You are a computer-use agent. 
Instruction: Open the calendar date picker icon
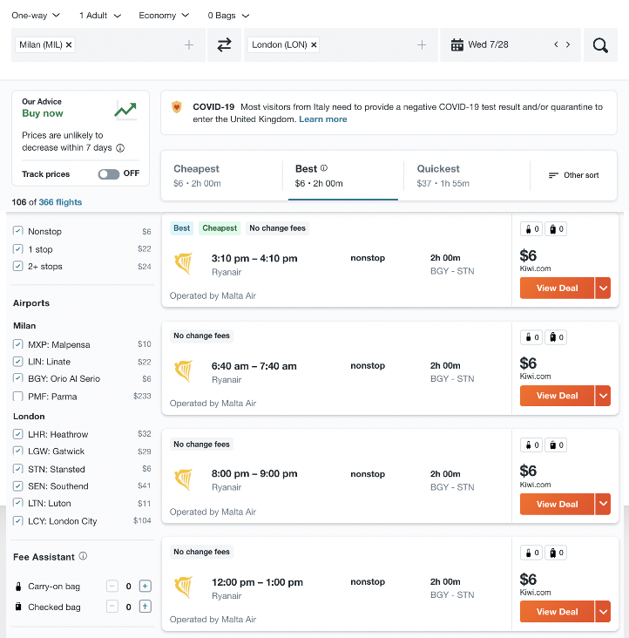point(457,44)
